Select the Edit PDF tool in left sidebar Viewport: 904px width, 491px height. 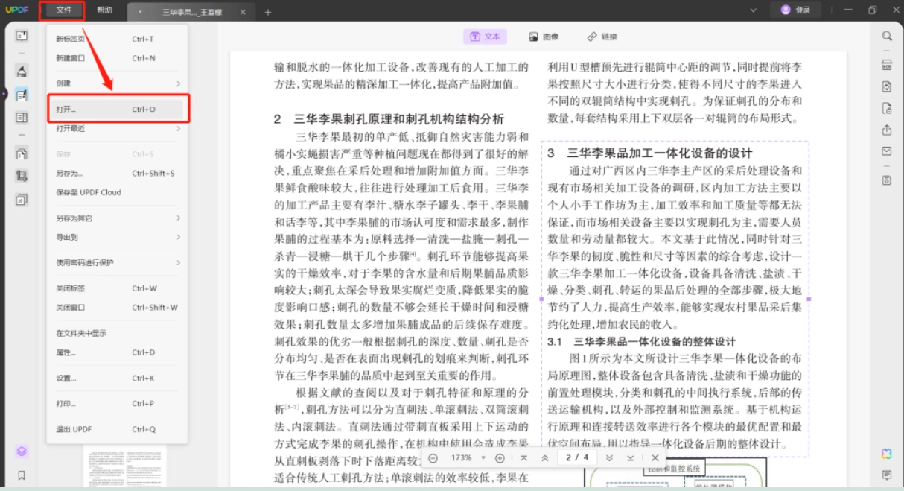point(22,95)
